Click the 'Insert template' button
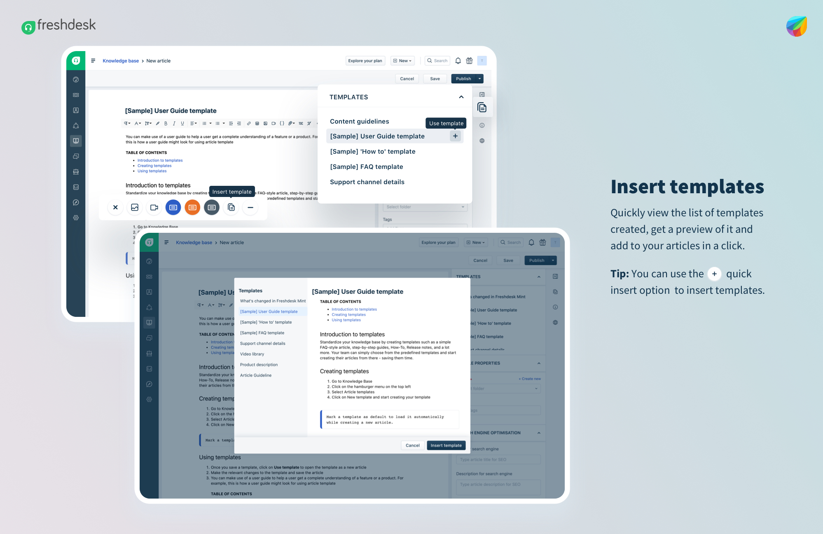823x534 pixels. click(446, 445)
